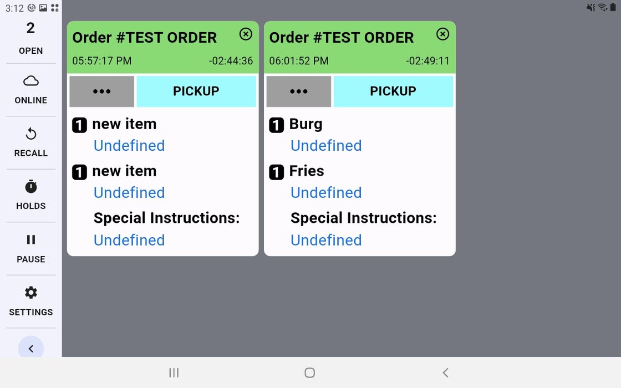
Task: Collapse the sidebar with the chevron arrow
Action: (30, 348)
